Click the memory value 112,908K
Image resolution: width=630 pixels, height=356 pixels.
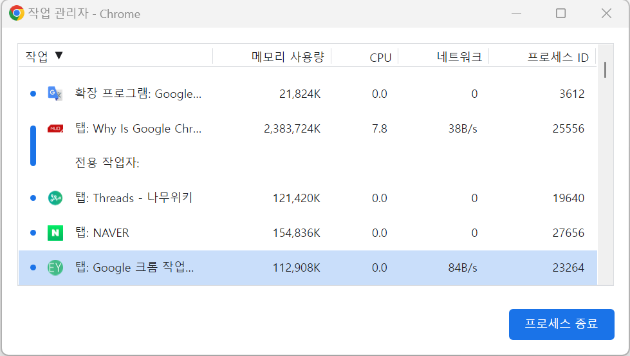(297, 268)
